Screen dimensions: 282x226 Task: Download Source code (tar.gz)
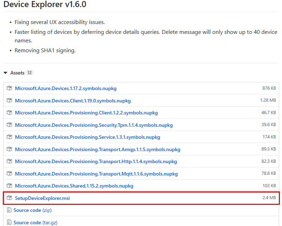pyautogui.click(x=36, y=222)
